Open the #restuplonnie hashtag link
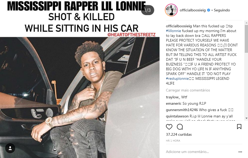The width and height of the screenshot is (248, 158). tap(177, 78)
